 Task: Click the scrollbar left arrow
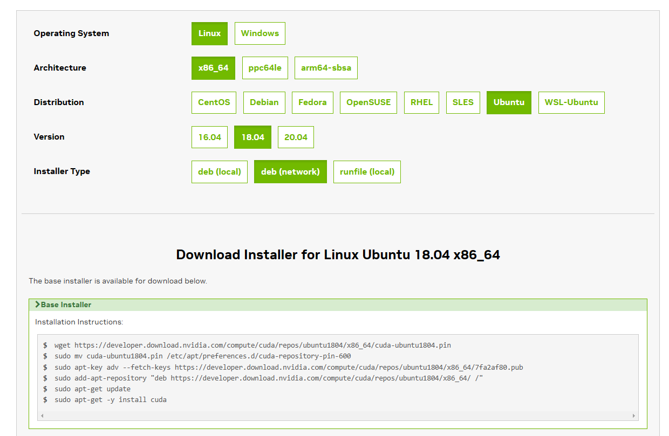pyautogui.click(x=42, y=416)
